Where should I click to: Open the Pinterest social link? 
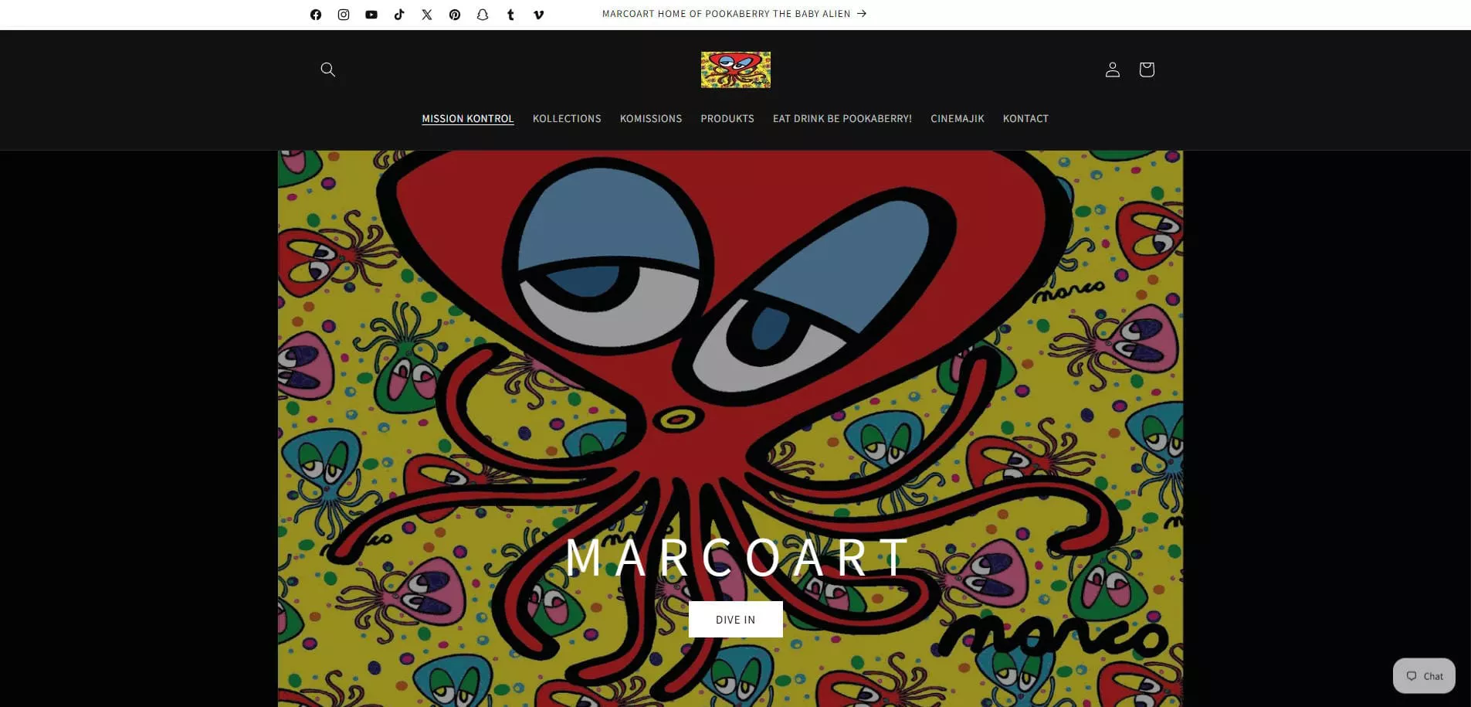coord(455,15)
